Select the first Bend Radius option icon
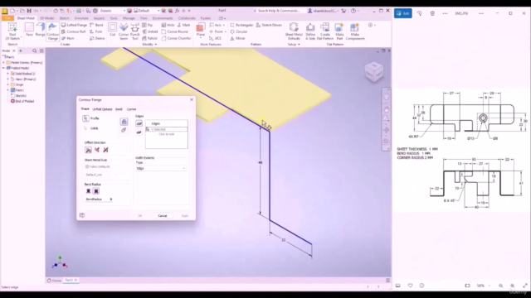This screenshot has height=298, width=531. click(x=89, y=191)
